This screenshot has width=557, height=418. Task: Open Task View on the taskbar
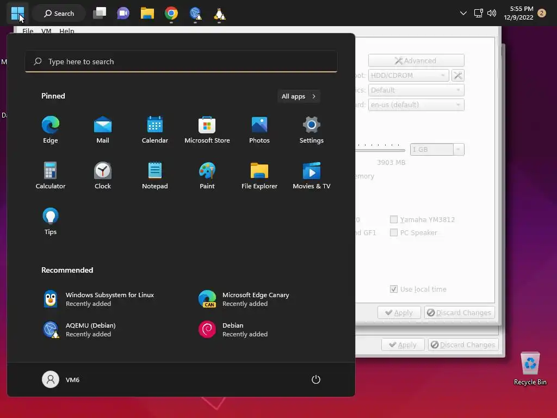100,14
